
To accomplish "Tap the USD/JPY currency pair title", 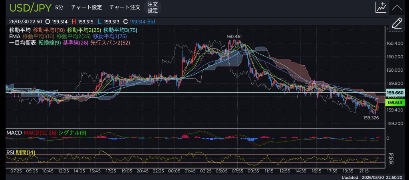I will [x=30, y=7].
